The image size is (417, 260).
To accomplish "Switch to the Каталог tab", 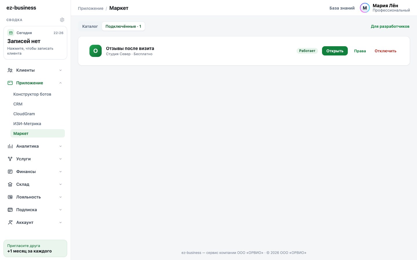I will 90,26.
